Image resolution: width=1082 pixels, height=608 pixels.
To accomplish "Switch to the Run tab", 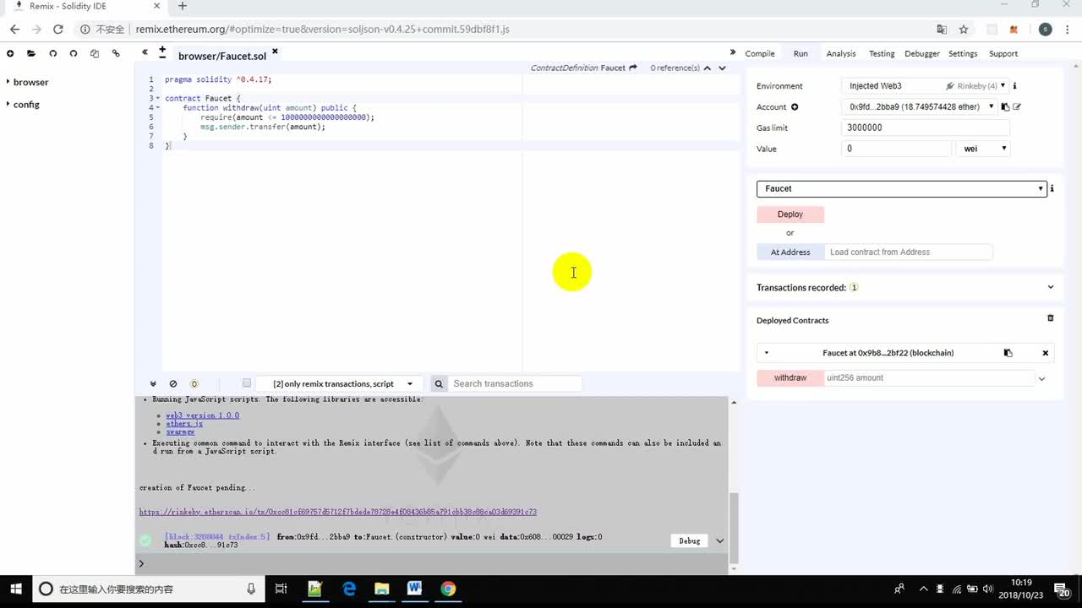I will click(801, 53).
